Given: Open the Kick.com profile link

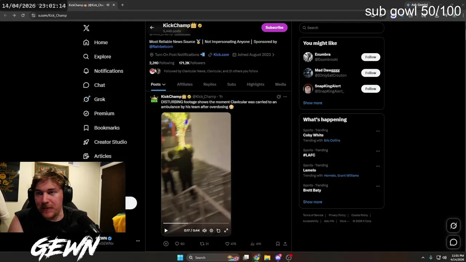Looking at the screenshot, I should (221, 55).
